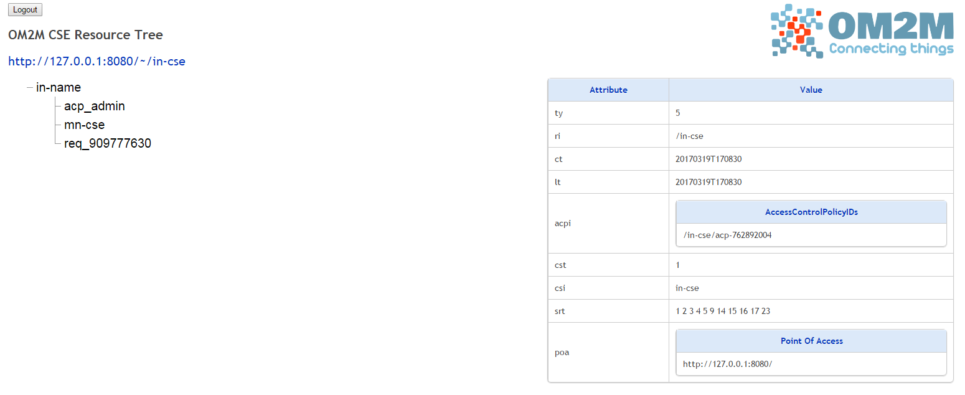
Task: Click the OM2M CSE Resource Tree heading
Action: pos(85,35)
